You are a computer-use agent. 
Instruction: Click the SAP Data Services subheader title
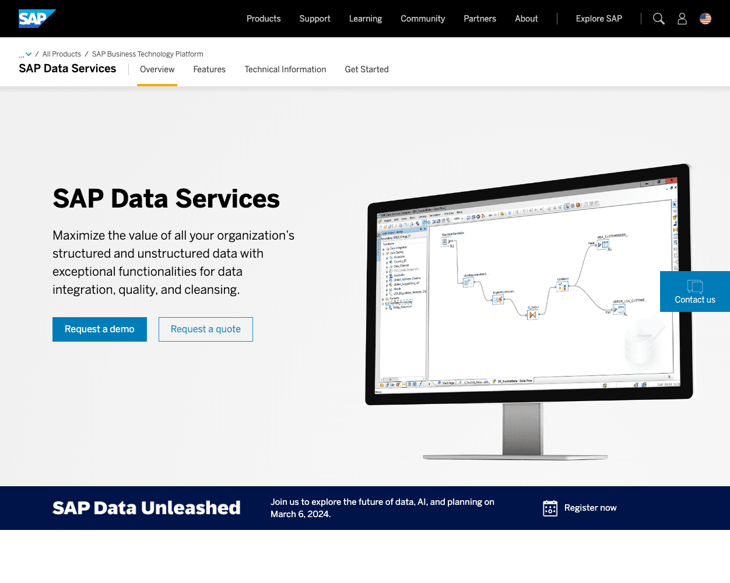pyautogui.click(x=68, y=69)
